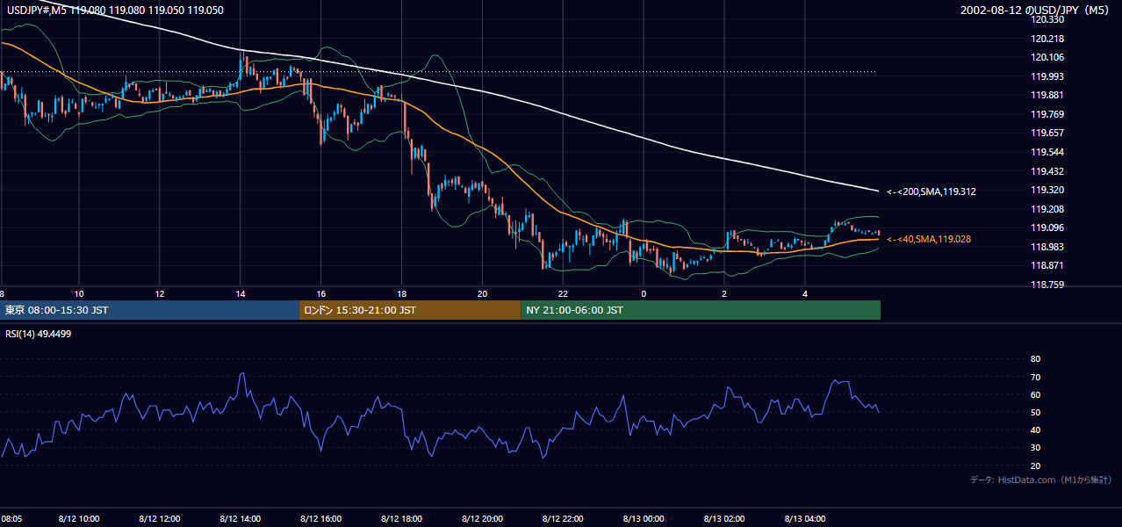
Task: Click the orange <-<40,SMA,119.028 label
Action: pyautogui.click(x=929, y=239)
